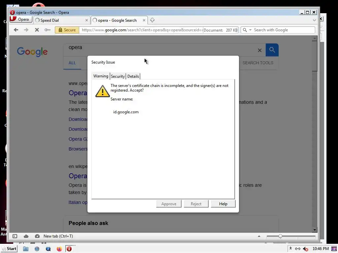Viewport: 338px width, 253px height.
Task: Open the Opera Link cloud icon
Action: pos(26,236)
